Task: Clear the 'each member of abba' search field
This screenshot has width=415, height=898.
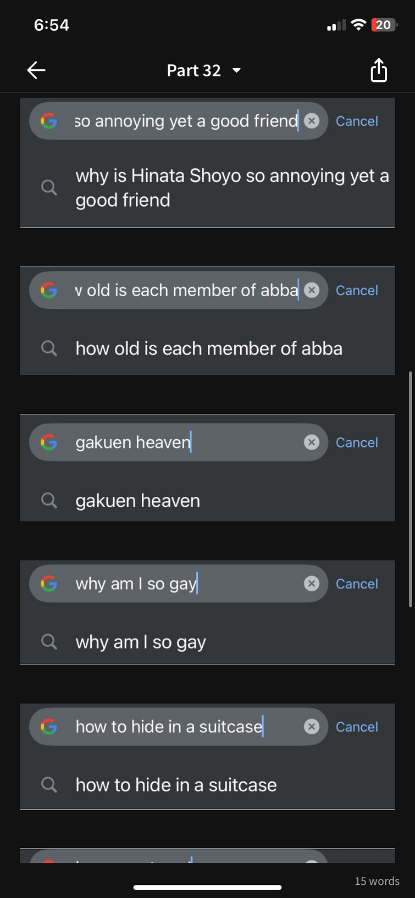Action: click(x=312, y=290)
